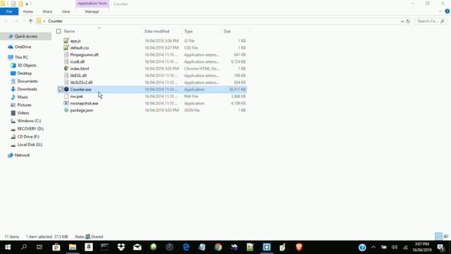
Task: Open the Windows Start menu
Action: click(x=8, y=247)
